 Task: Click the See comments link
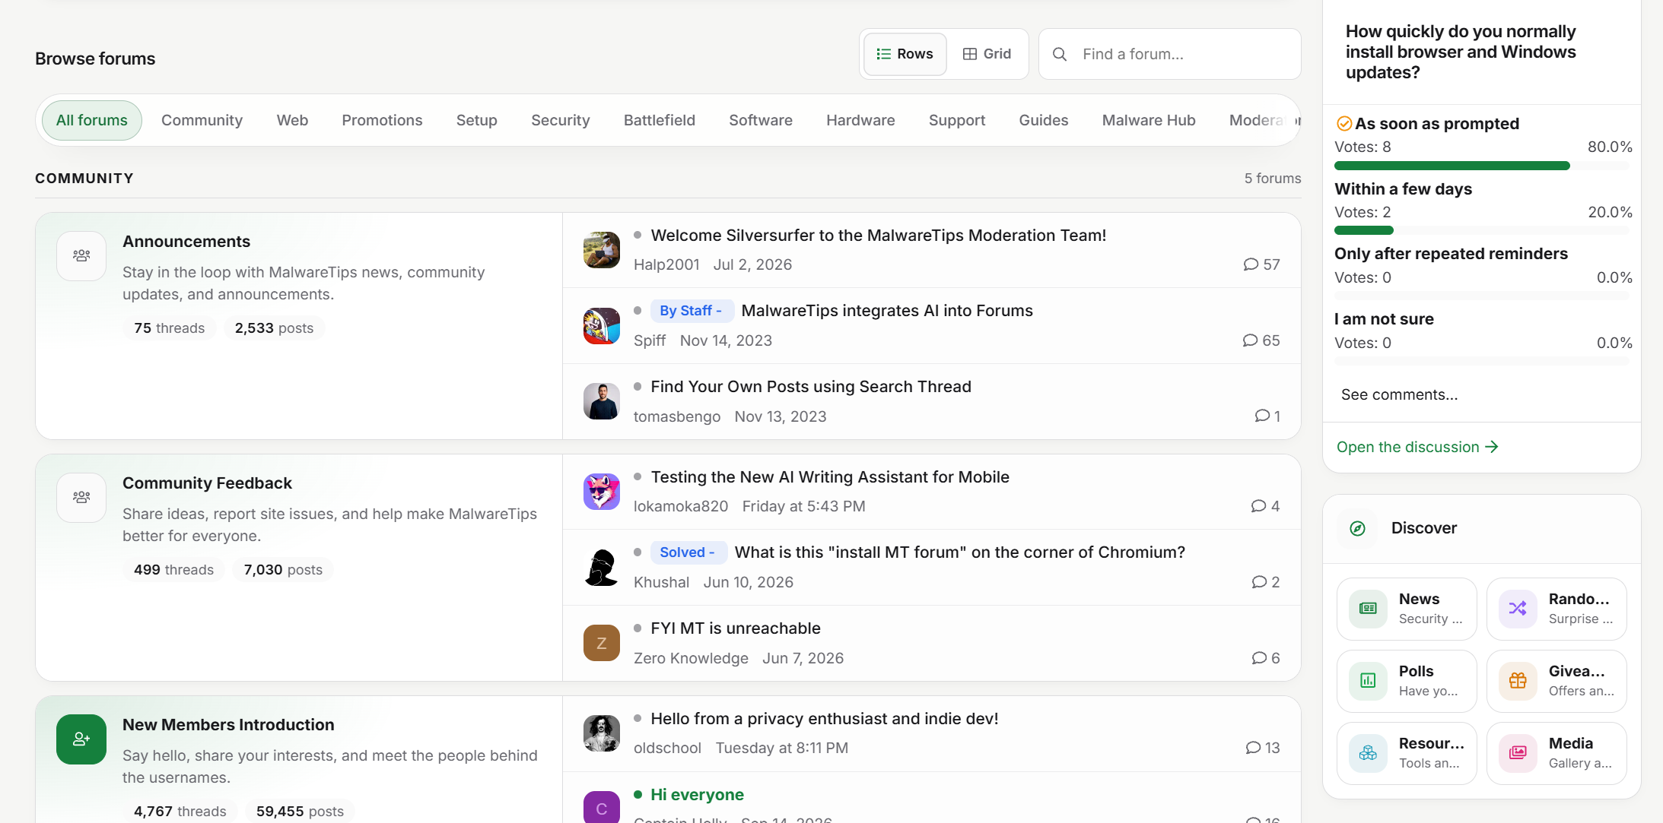pyautogui.click(x=1399, y=394)
